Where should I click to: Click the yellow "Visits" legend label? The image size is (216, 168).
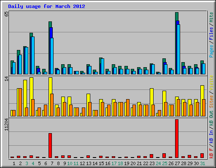[211, 83]
